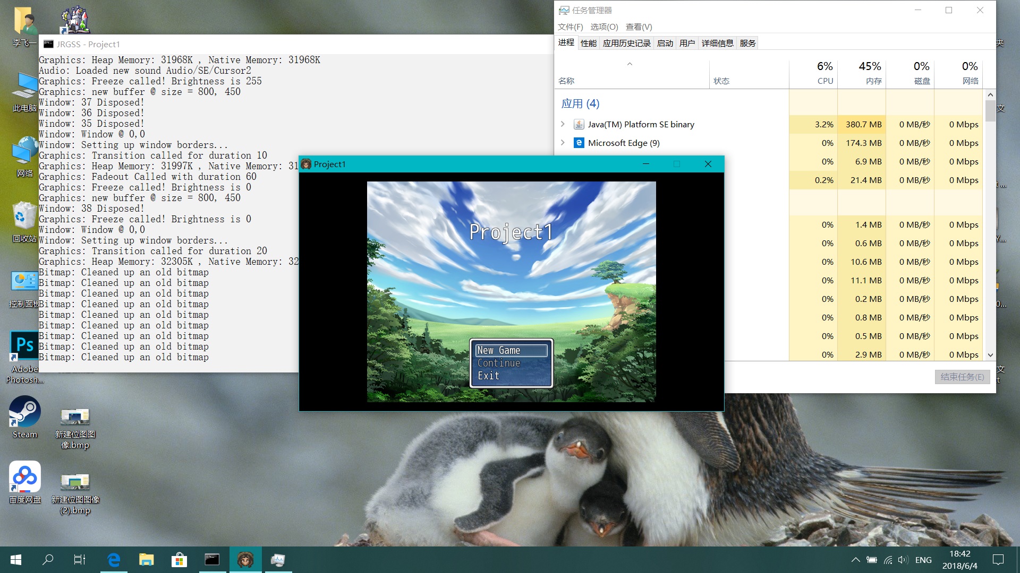The image size is (1020, 573).
Task: Switch to console window via taskbar
Action: pyautogui.click(x=212, y=560)
